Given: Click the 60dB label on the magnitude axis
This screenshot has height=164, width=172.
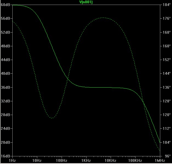Looking at the screenshot, I should click(5, 5).
